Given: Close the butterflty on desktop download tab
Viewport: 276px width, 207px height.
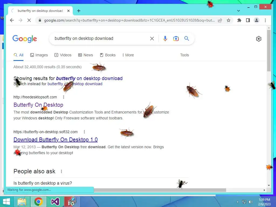Looking at the screenshot, I should (68, 11).
